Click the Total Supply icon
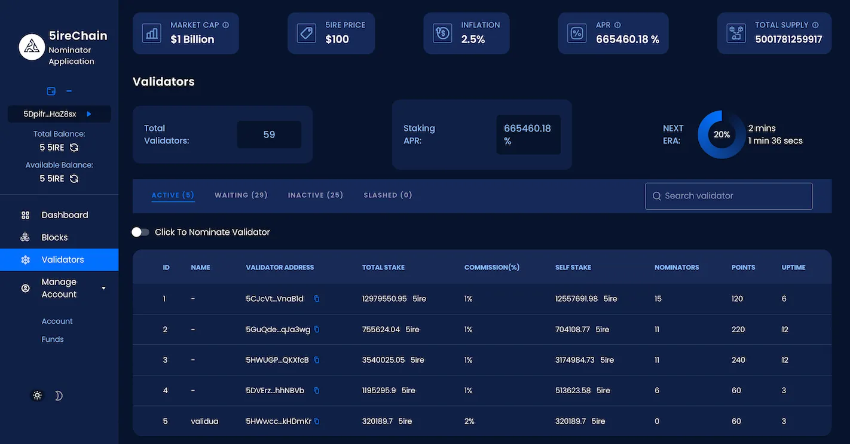 click(x=736, y=33)
